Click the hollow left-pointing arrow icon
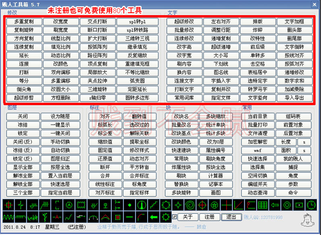 pos(274,205)
